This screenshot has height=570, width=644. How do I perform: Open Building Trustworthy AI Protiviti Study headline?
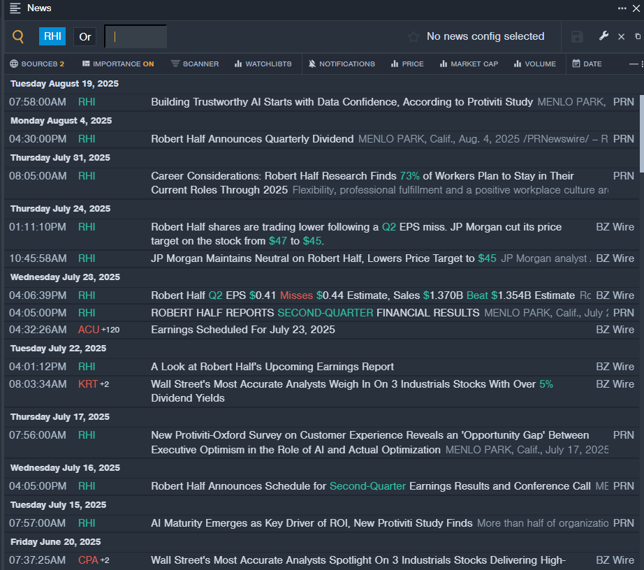click(342, 102)
